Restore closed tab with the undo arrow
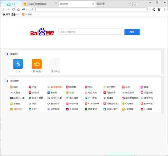The width and height of the screenshot is (168, 156). click(x=24, y=10)
